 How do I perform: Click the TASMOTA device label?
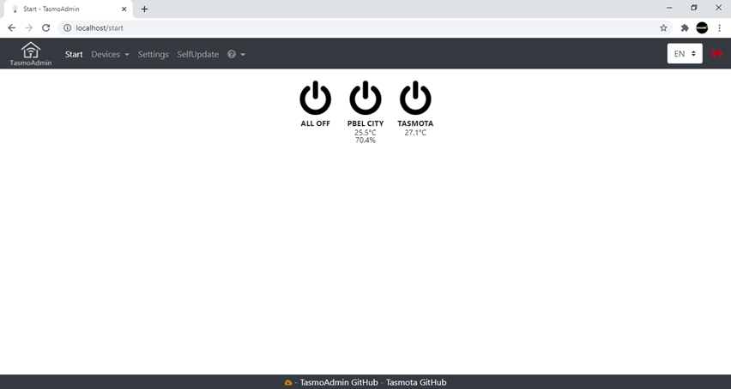(415, 123)
